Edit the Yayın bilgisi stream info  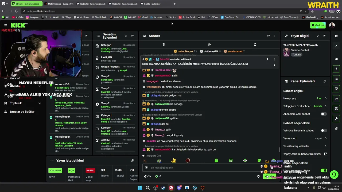318,36
